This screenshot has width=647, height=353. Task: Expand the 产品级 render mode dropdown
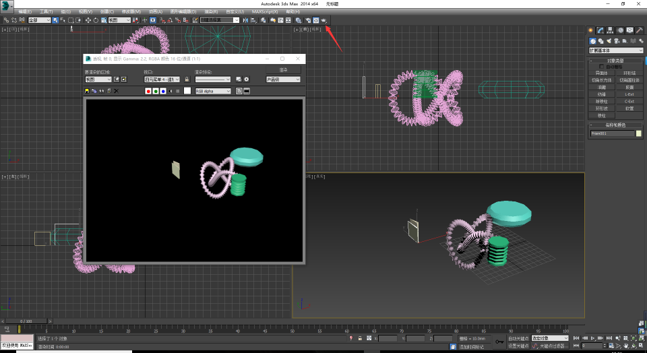click(x=283, y=79)
